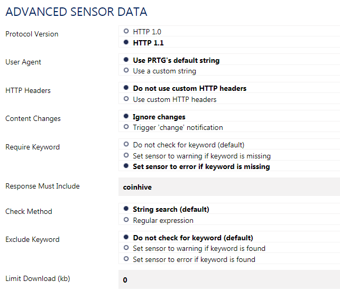
Task: Click the Require Keyword setting label
Action: pyautogui.click(x=33, y=147)
